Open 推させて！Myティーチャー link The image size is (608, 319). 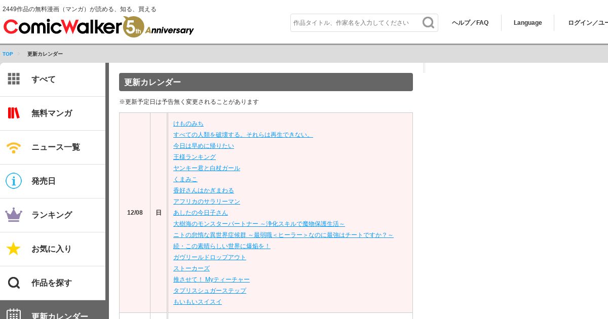(x=211, y=280)
